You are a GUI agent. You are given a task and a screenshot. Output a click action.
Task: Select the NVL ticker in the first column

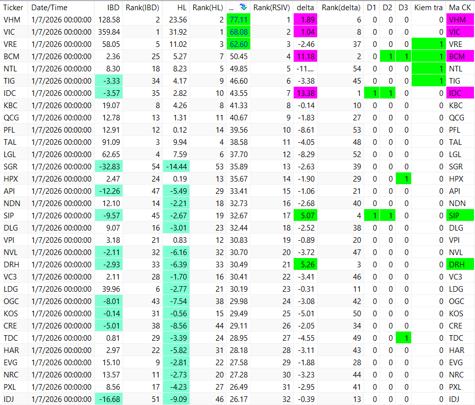(x=11, y=252)
